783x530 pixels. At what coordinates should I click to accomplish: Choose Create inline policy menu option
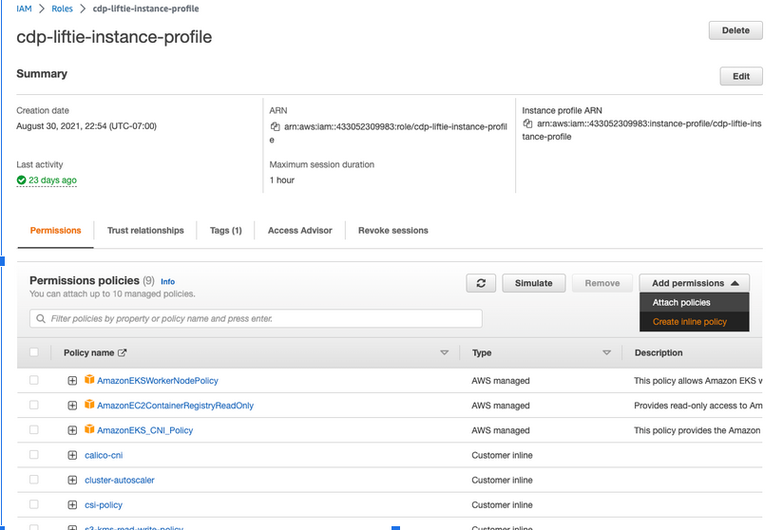coord(690,322)
